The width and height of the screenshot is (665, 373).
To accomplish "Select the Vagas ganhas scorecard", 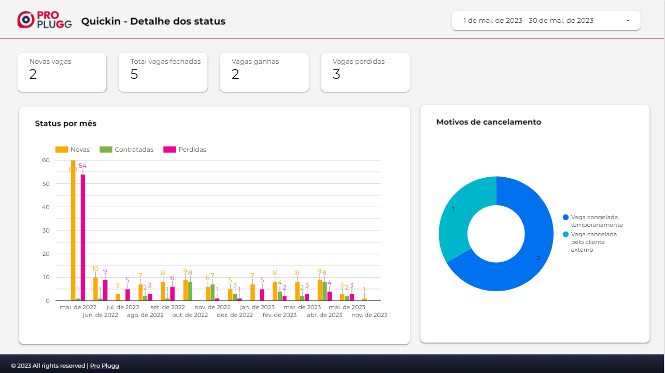I will pyautogui.click(x=264, y=73).
